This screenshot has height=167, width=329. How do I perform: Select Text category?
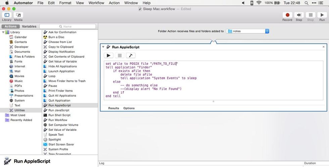pos(17,105)
